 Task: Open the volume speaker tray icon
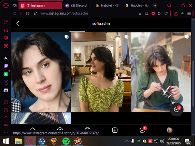pos(162,141)
